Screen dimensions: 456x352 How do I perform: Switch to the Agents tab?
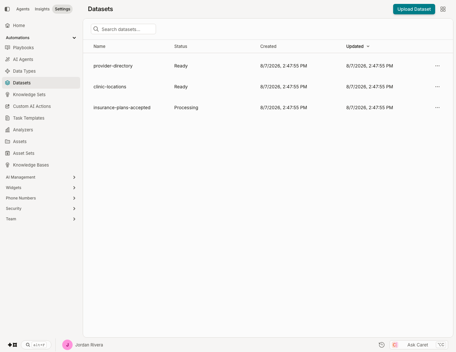click(x=23, y=9)
